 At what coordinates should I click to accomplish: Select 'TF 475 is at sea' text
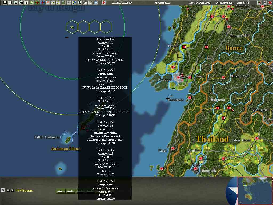tap(24, 191)
